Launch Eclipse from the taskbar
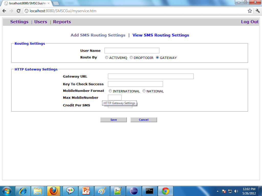The image size is (262, 196). pyautogui.click(x=134, y=191)
